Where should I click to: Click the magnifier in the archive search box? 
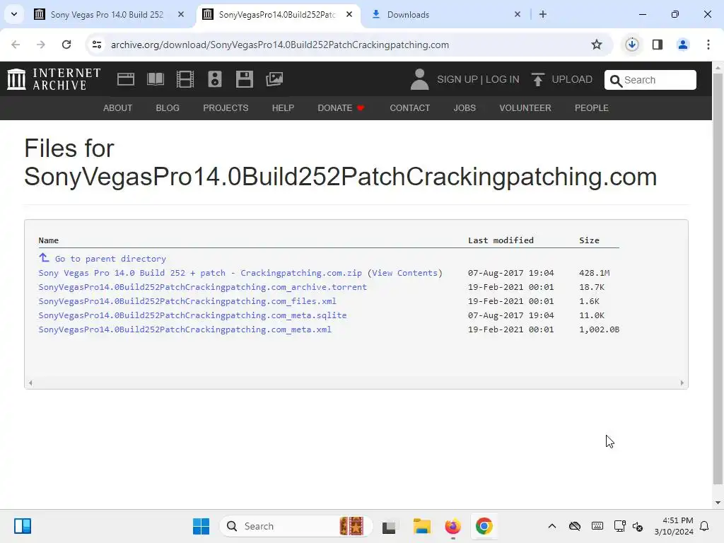click(x=616, y=81)
